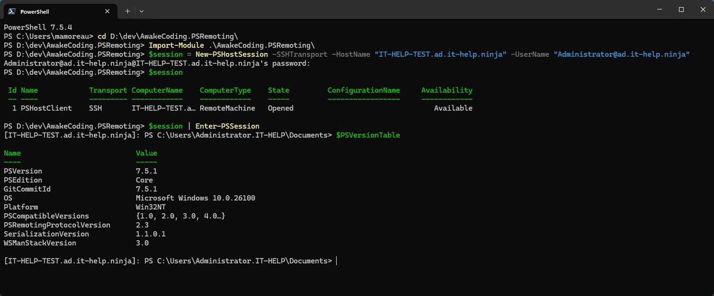Click the '{1.0, 2.0, 3.0, 4.0…}' value
The width and height of the screenshot is (714, 296).
tap(180, 216)
